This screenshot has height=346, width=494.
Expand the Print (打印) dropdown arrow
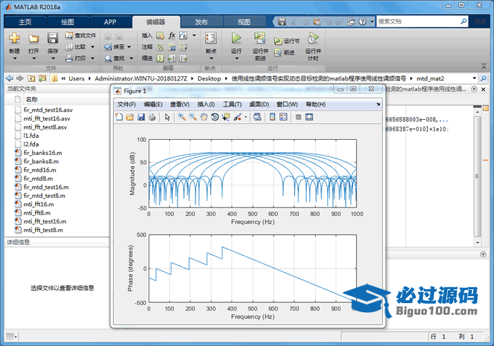93,58
